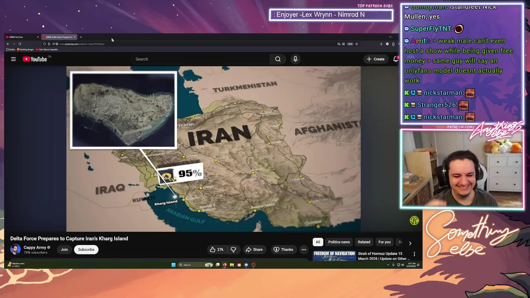The image size is (530, 298).
Task: Select the For you chip
Action: 384,242
